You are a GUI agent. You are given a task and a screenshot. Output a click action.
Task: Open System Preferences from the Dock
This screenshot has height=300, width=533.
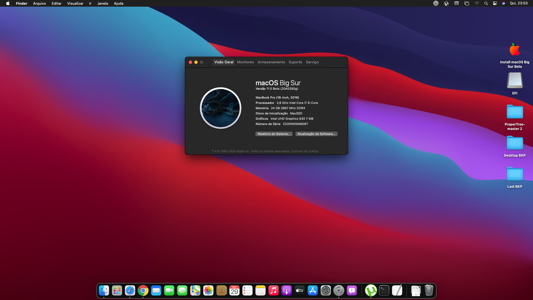pos(326,290)
